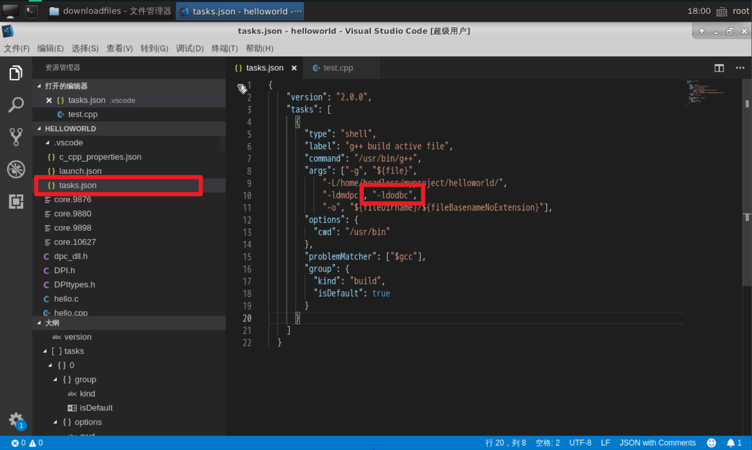This screenshot has height=450, width=752.
Task: Open the terminal launcher in system panel
Action: [31, 11]
